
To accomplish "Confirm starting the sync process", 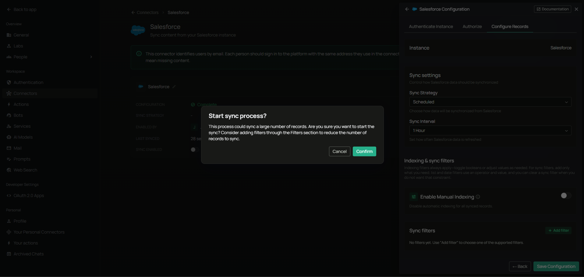I will click(x=364, y=151).
